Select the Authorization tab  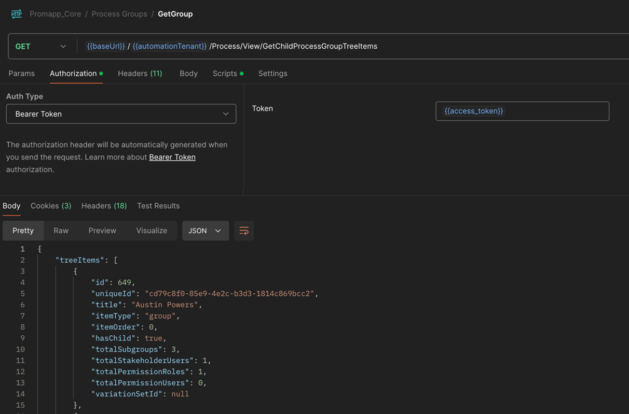click(76, 74)
